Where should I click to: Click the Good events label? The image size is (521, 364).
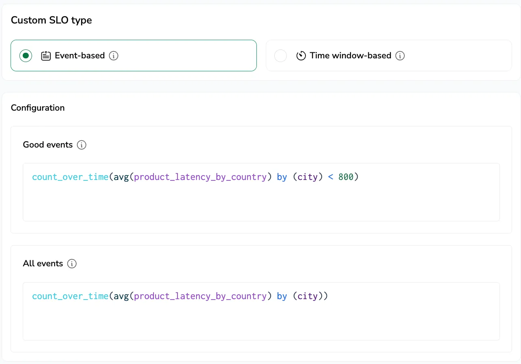(48, 145)
